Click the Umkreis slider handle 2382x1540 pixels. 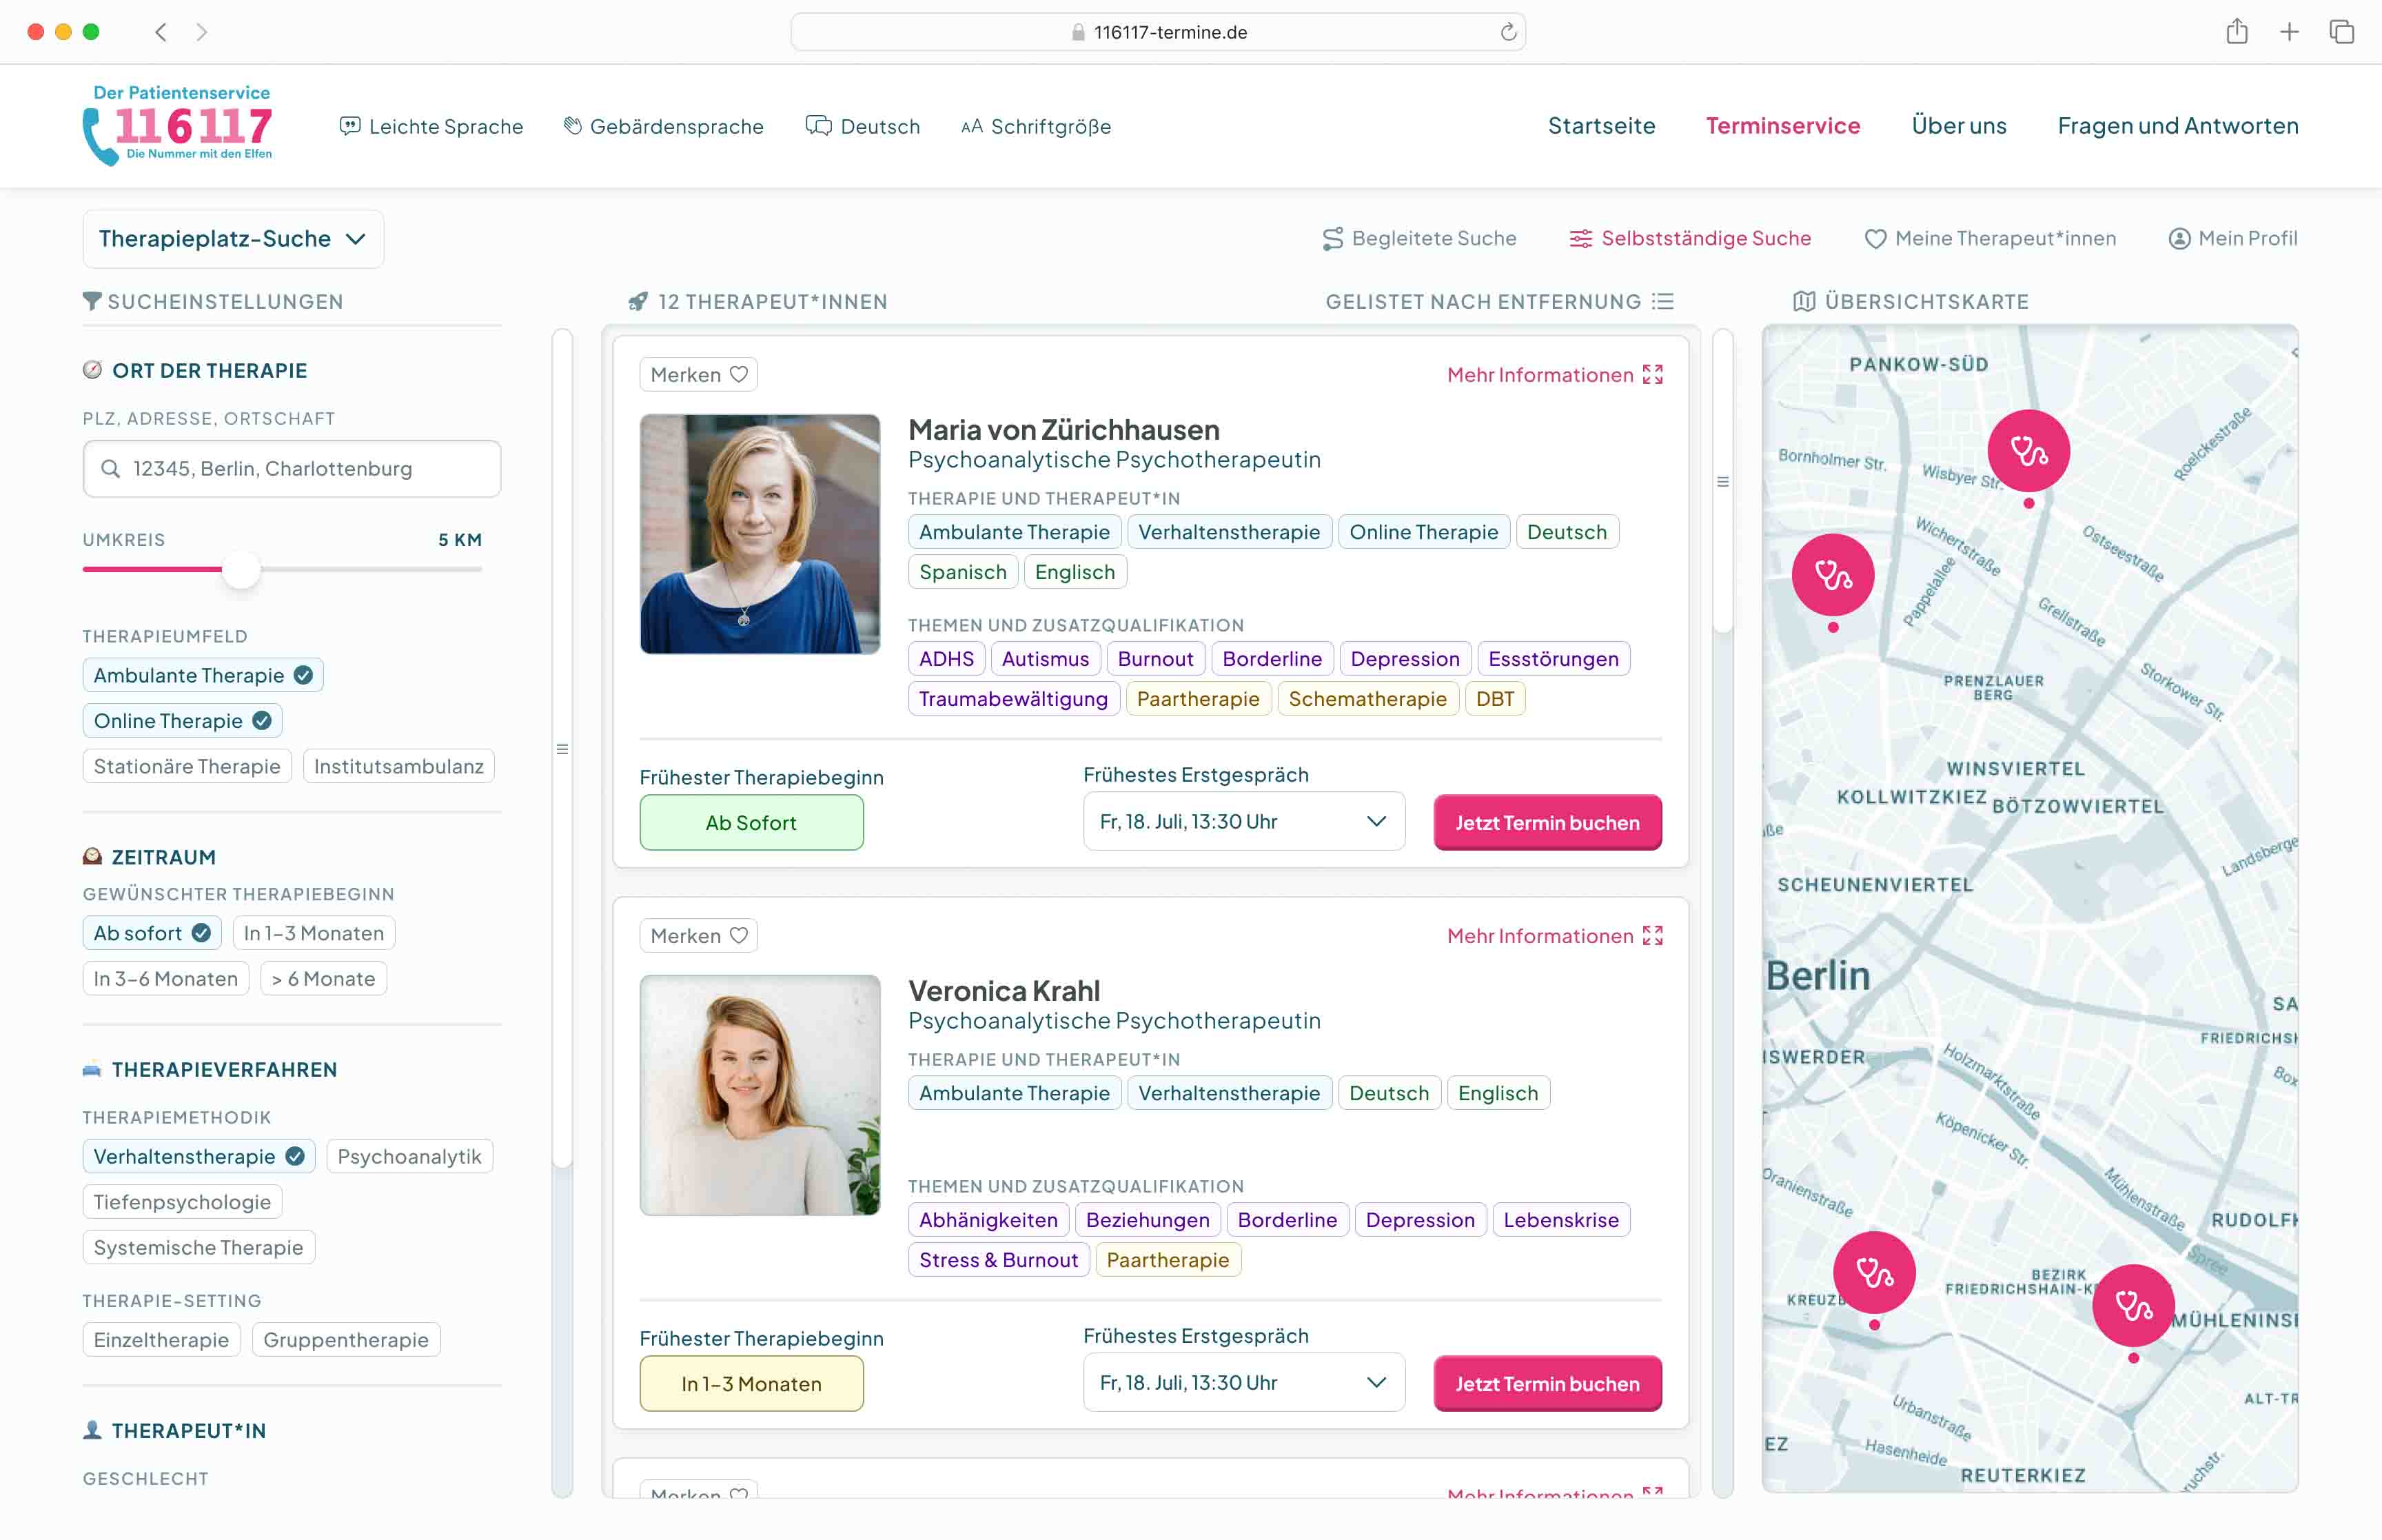241,570
